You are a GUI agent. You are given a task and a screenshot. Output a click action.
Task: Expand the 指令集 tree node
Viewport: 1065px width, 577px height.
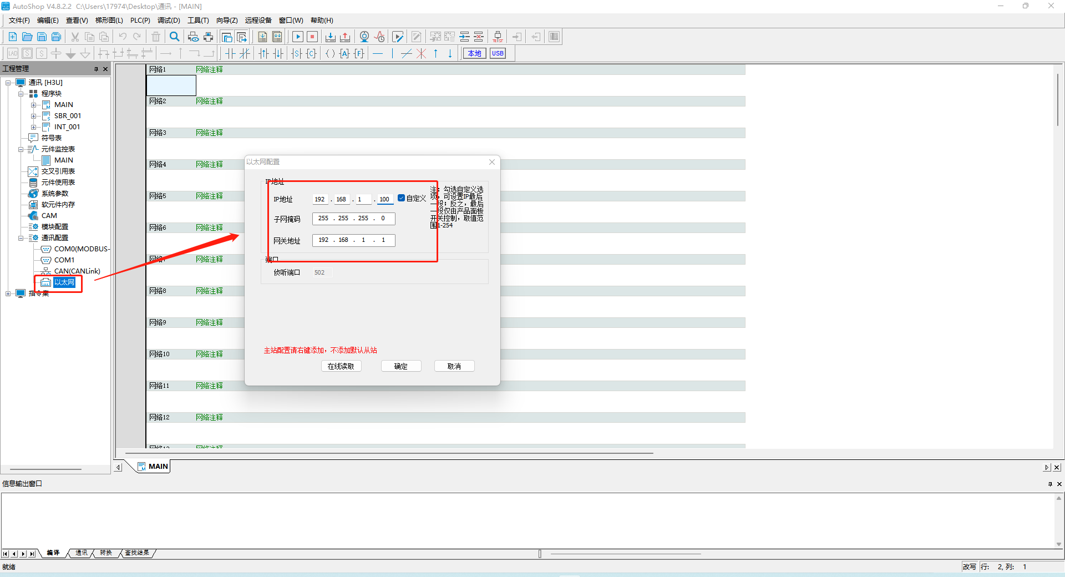(x=8, y=293)
